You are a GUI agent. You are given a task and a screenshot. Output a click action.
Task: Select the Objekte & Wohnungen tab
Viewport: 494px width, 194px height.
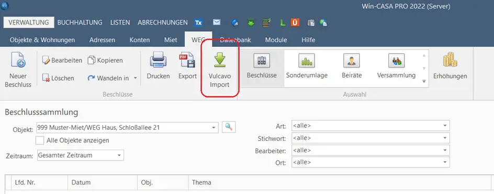[x=42, y=40]
